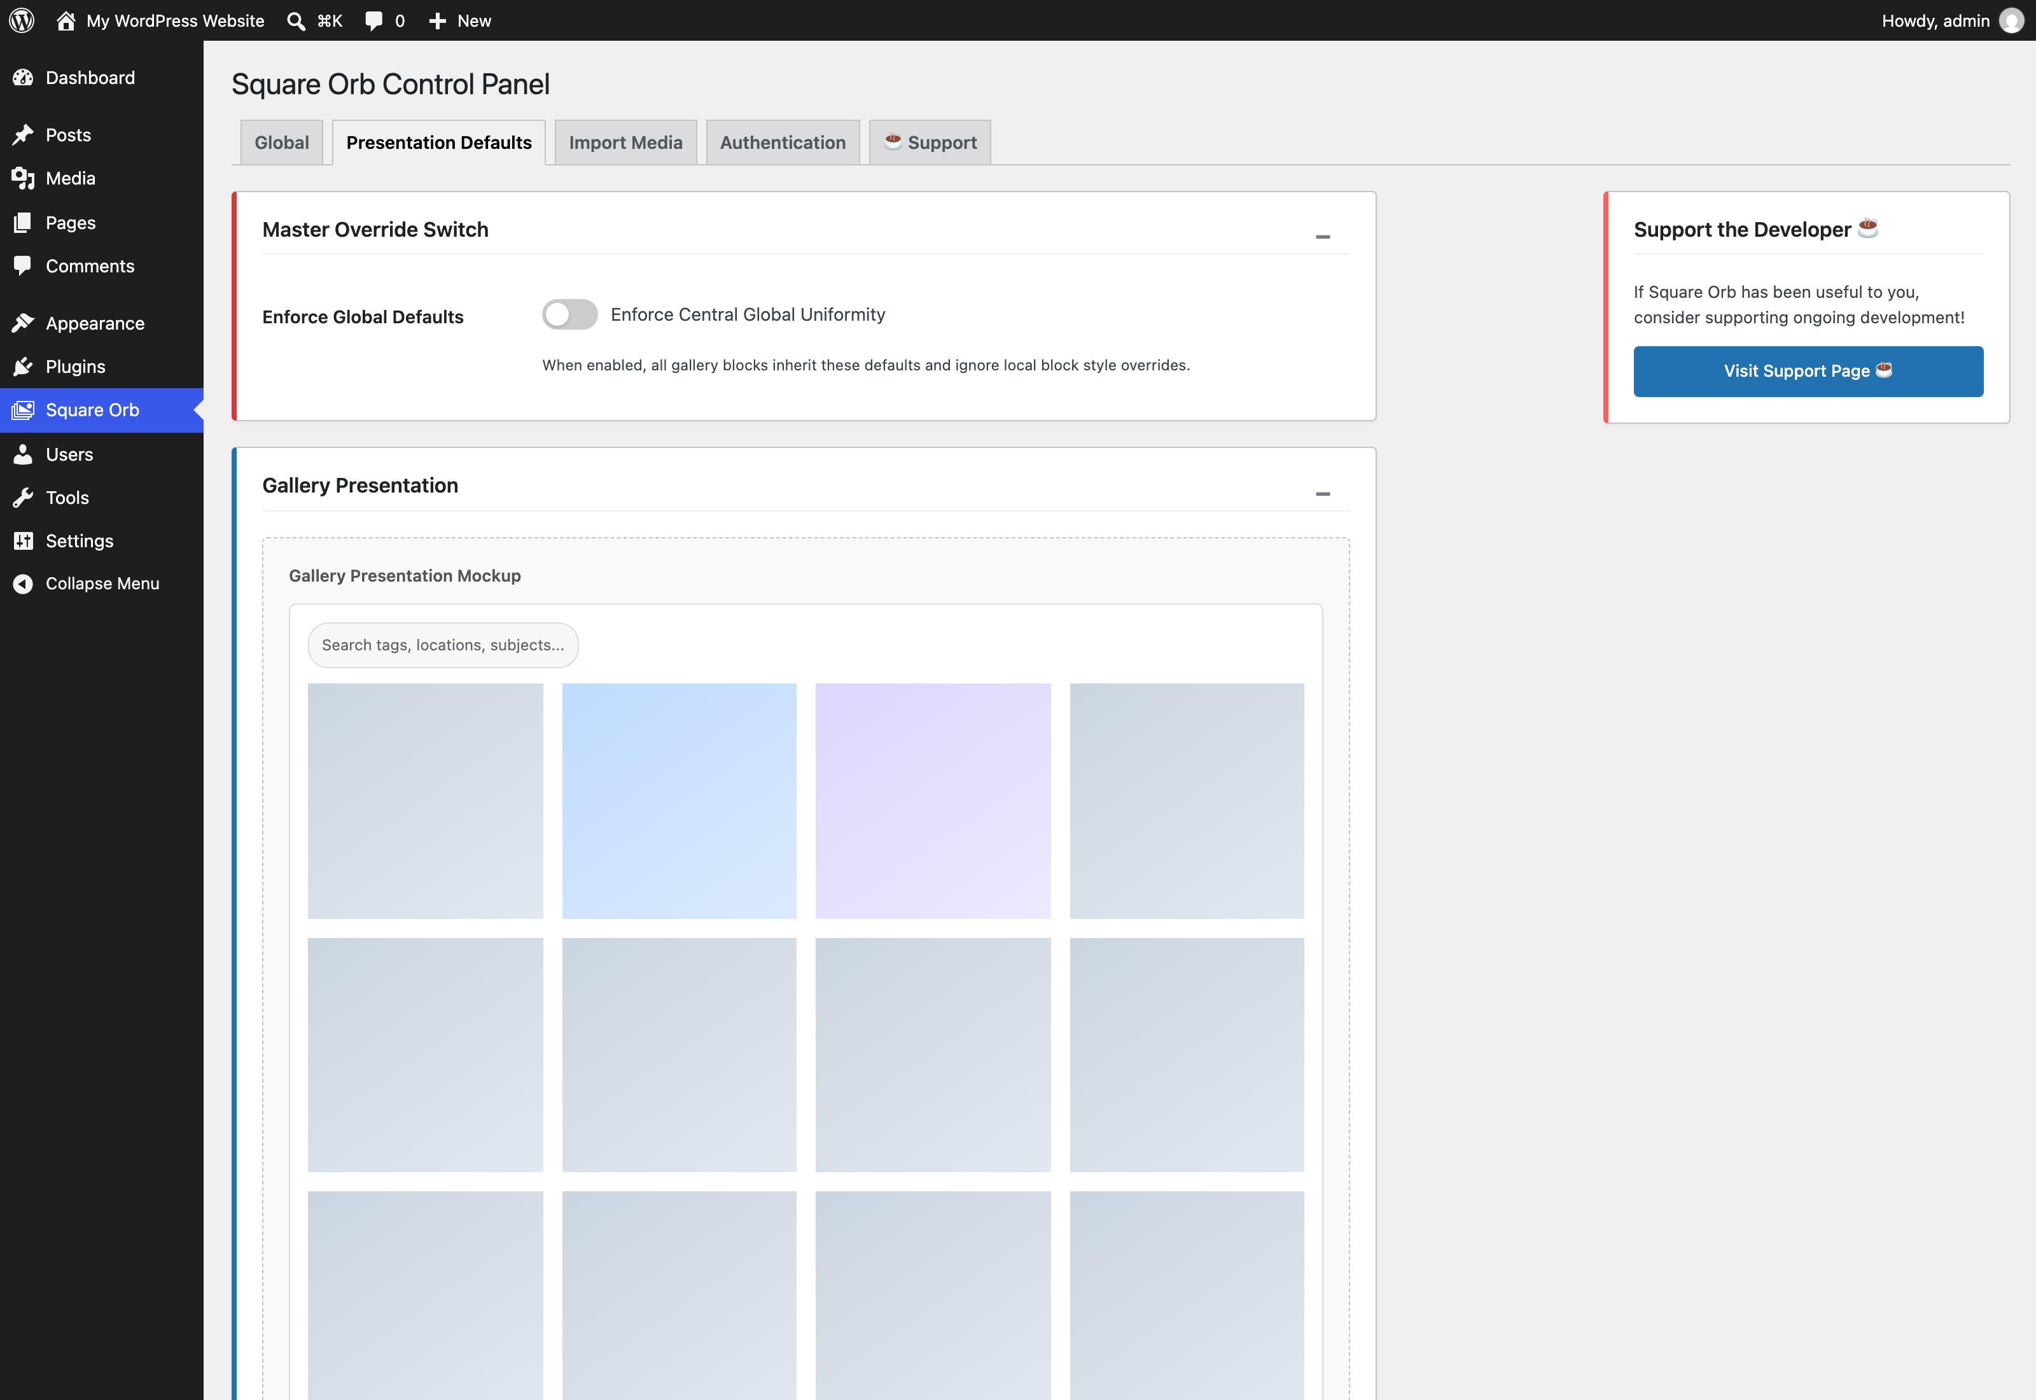Click the lavender purple mockup thumbnail

click(x=933, y=801)
